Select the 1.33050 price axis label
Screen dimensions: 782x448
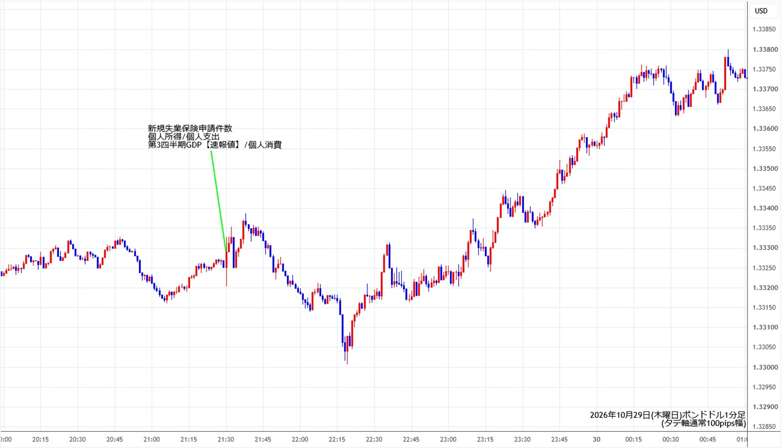point(764,347)
